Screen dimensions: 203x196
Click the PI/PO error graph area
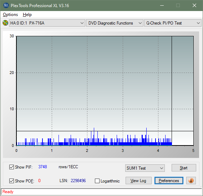[105, 91]
